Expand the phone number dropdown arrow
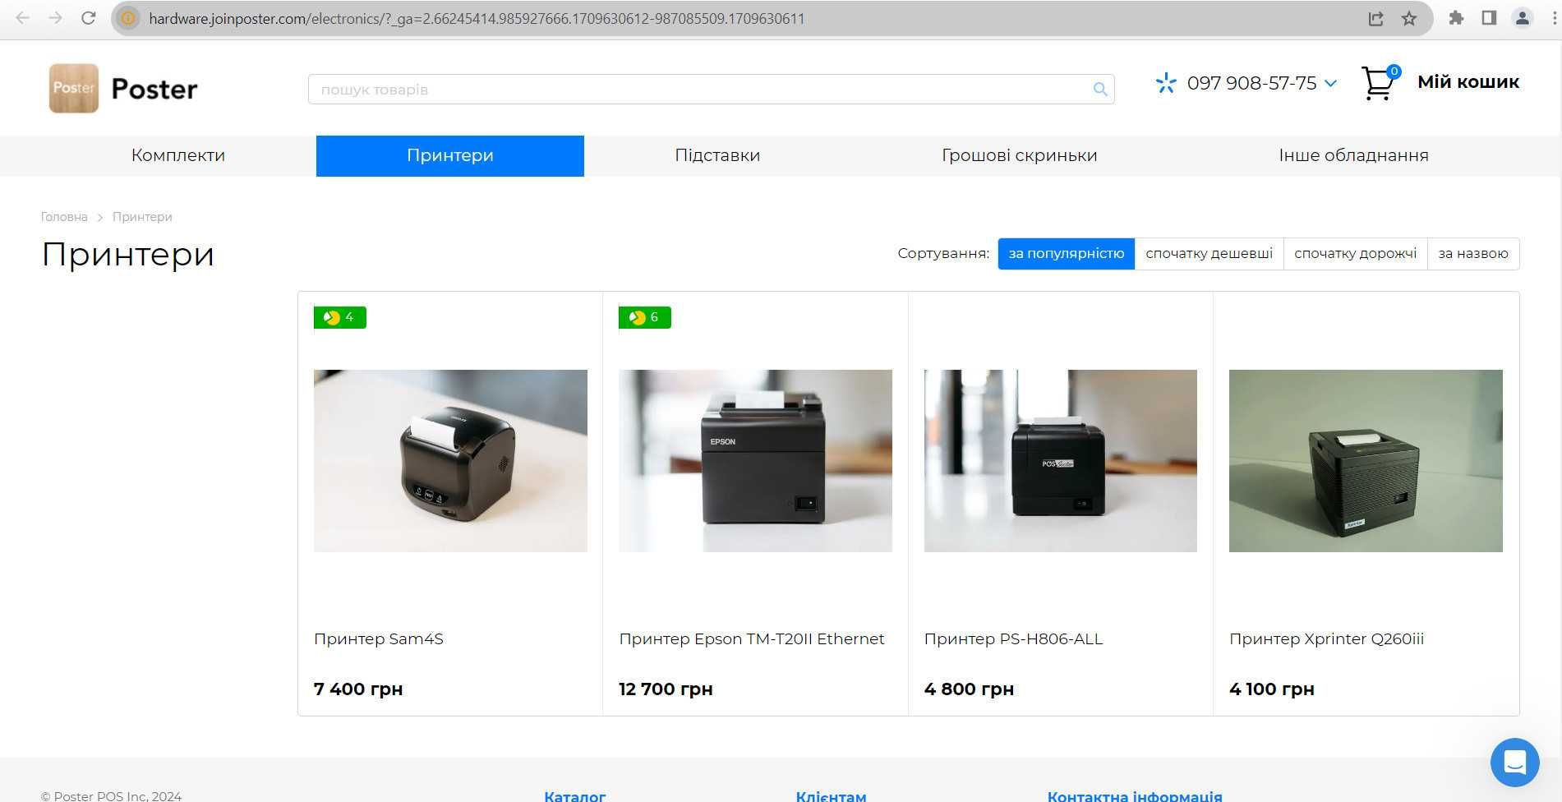The image size is (1562, 802). tap(1331, 84)
